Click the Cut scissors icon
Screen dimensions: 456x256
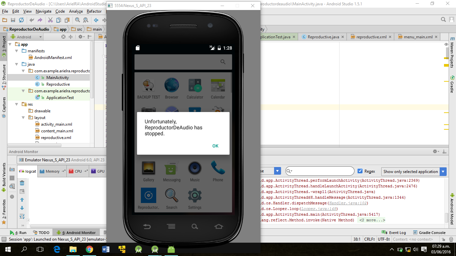point(50,20)
